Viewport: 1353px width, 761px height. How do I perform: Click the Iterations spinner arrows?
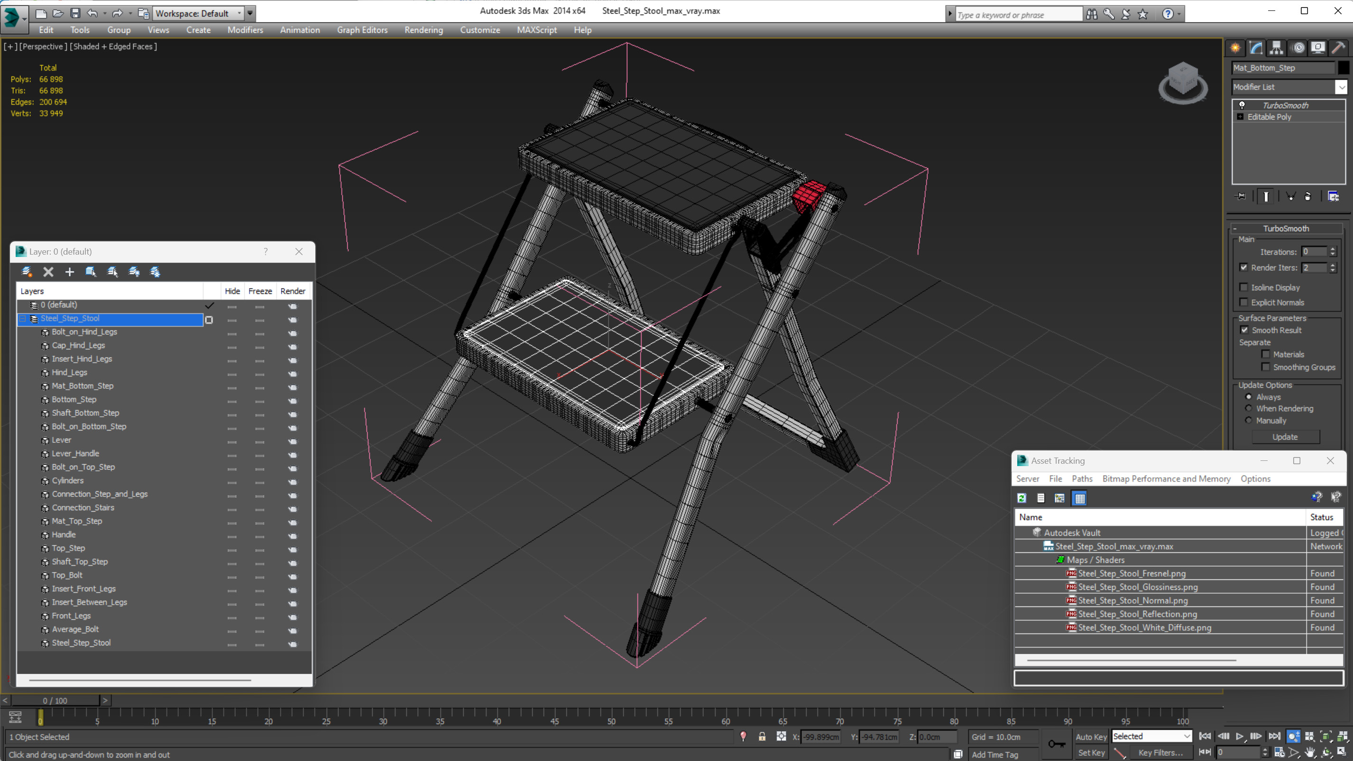tap(1332, 252)
